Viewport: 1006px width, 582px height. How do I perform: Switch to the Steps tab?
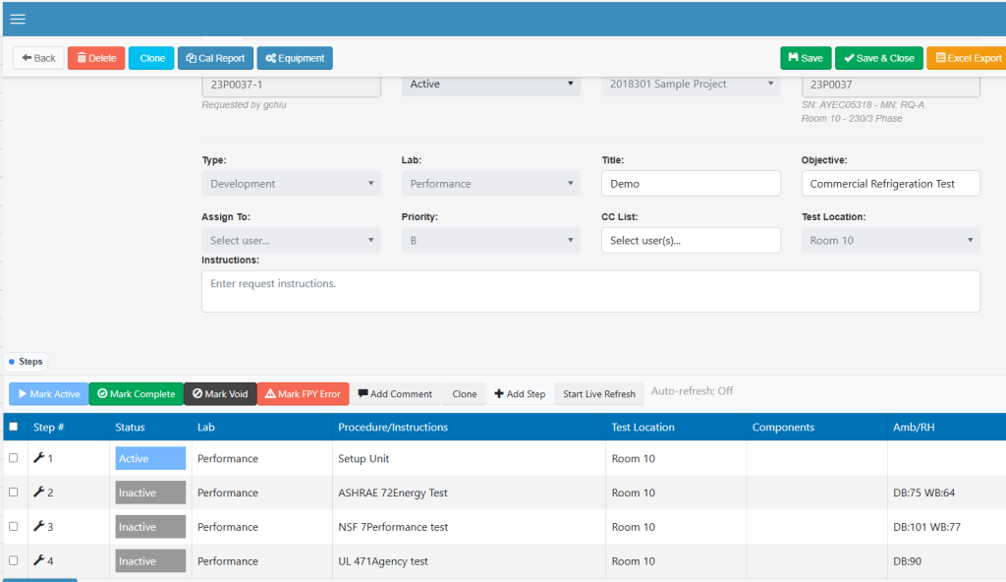click(x=25, y=362)
